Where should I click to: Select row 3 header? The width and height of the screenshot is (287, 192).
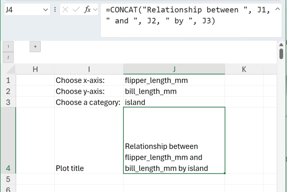pos(8,102)
